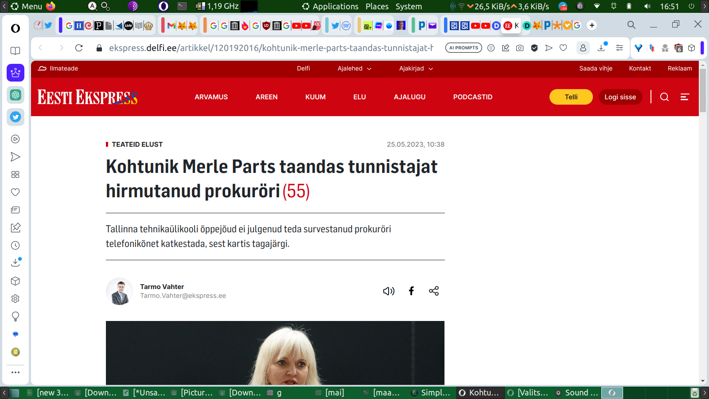Screen dimensions: 709x399
Task: Click the yellow Telli button
Action: [571, 97]
